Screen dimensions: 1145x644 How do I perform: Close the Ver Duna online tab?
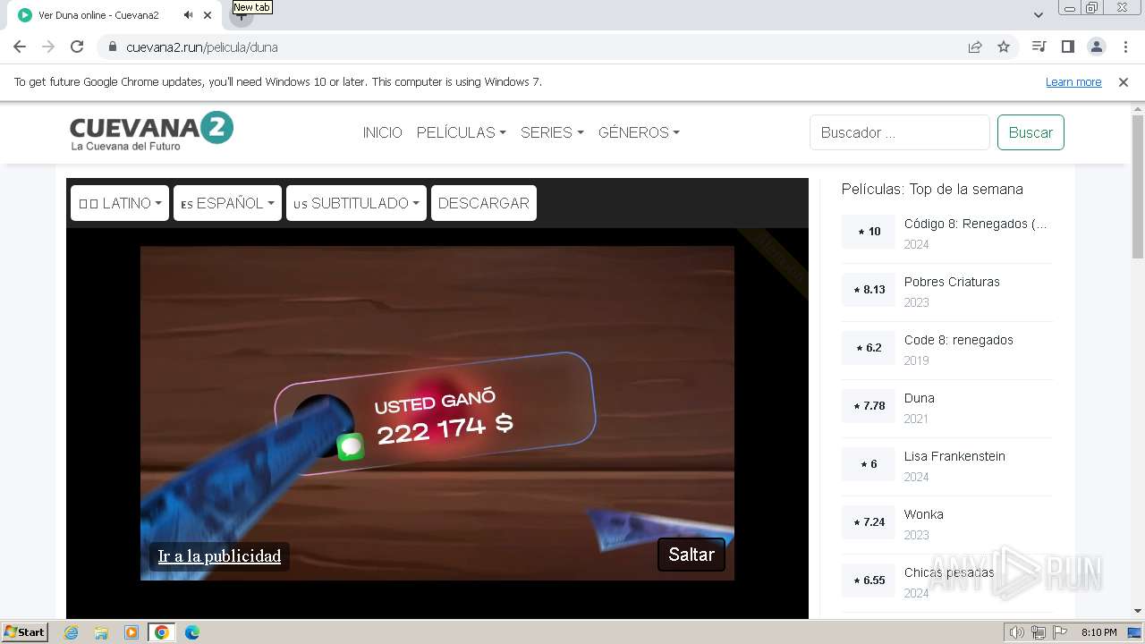coord(208,15)
